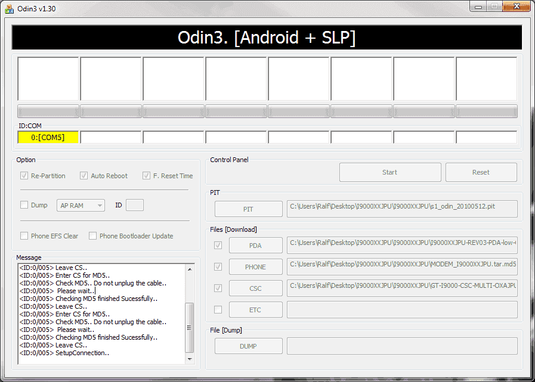The height and width of the screenshot is (382, 535).
Task: Click the 'Odin3. [Android + SLP]' banner
Action: [267, 38]
